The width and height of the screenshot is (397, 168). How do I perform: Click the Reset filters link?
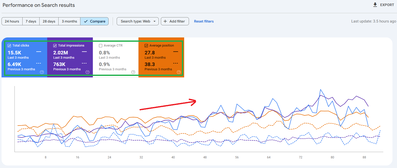[204, 21]
